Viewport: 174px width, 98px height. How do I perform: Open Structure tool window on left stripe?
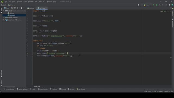[1, 83]
